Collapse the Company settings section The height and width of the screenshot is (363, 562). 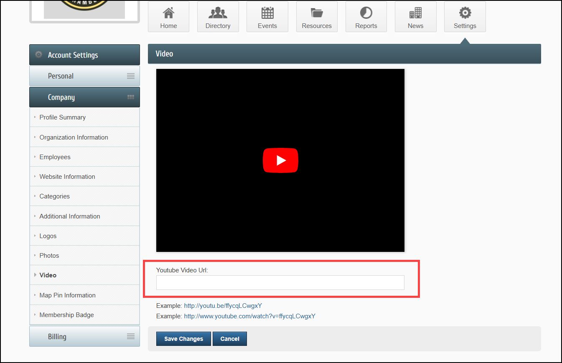coord(84,97)
